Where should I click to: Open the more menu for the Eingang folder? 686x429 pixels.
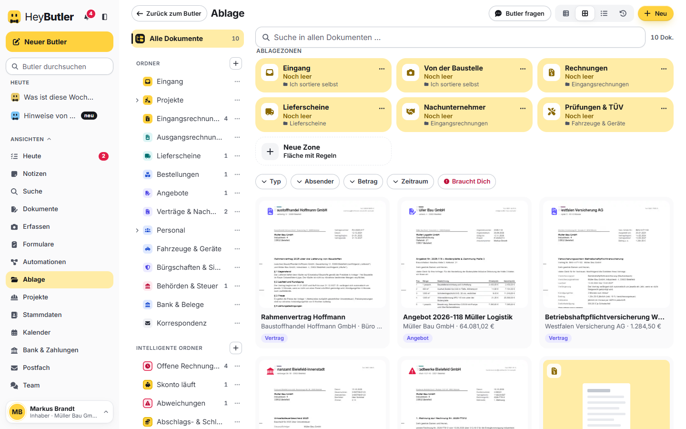pos(237,82)
